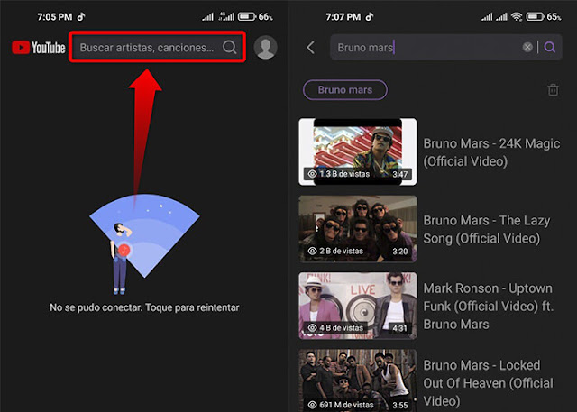Tap title 'Bruno Mars - 24K Magic (Official Video)'
This screenshot has width=577, height=412.
[491, 152]
